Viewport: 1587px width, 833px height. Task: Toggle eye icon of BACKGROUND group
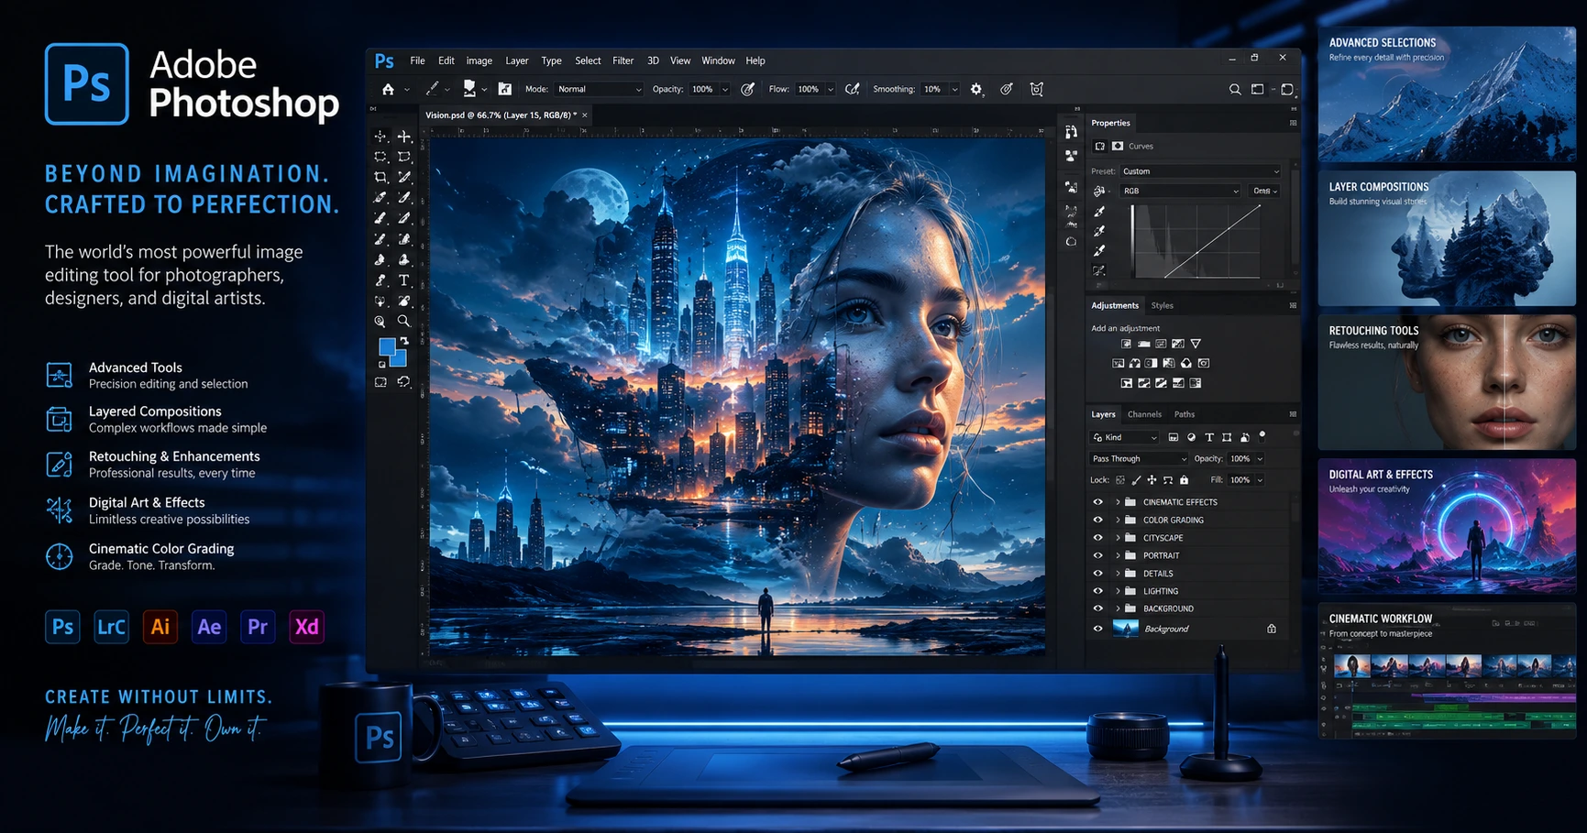pyautogui.click(x=1097, y=608)
